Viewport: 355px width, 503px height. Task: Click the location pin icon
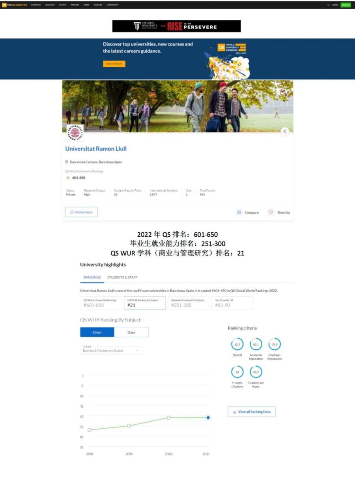[x=67, y=162]
